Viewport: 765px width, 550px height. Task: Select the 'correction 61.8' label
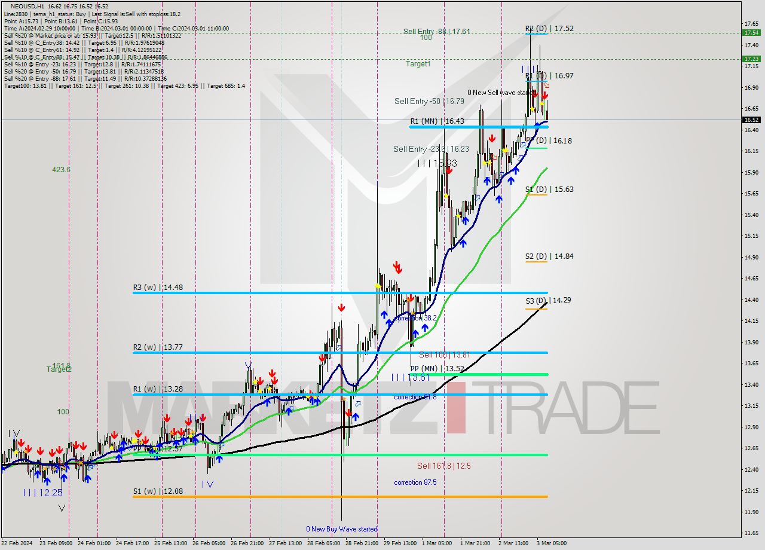click(x=415, y=397)
